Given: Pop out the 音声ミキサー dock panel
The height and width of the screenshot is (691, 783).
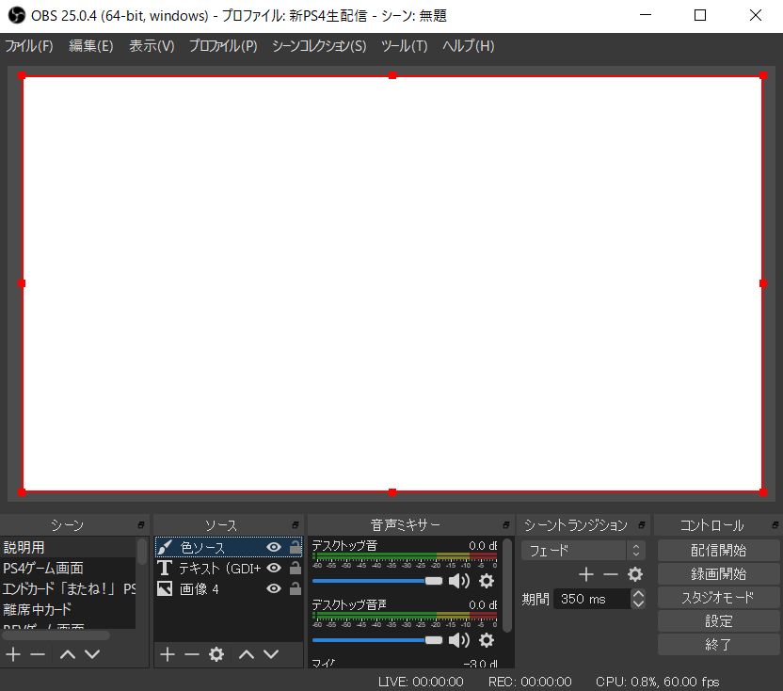Looking at the screenshot, I should pyautogui.click(x=506, y=524).
